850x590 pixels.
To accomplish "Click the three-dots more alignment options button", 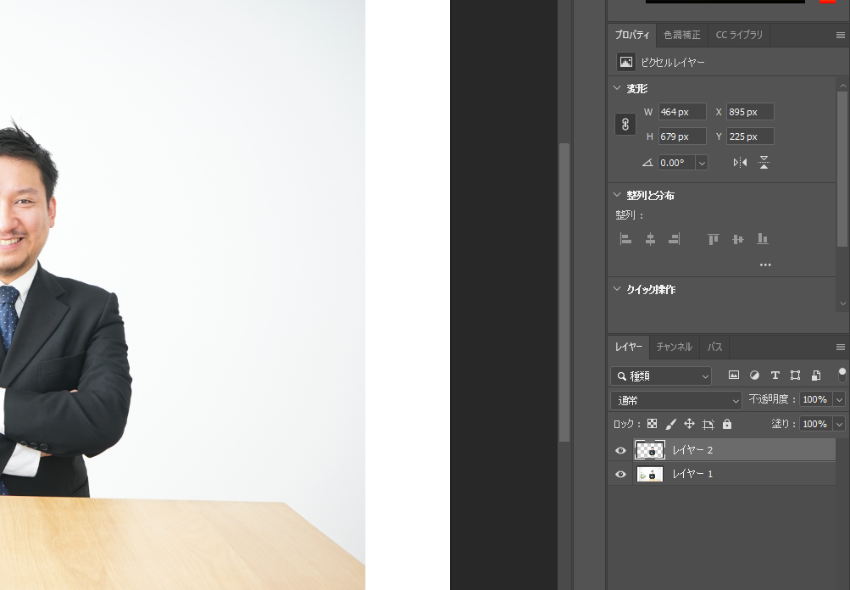I will click(x=765, y=264).
